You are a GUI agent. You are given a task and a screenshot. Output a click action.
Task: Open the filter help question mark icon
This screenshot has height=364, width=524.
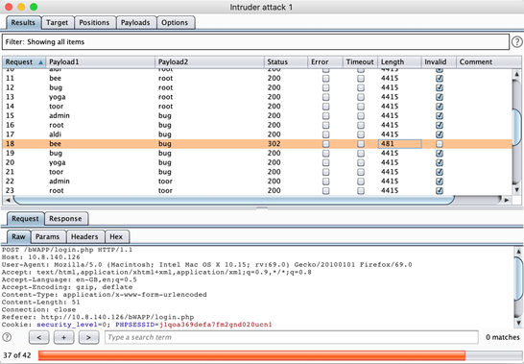coord(517,42)
